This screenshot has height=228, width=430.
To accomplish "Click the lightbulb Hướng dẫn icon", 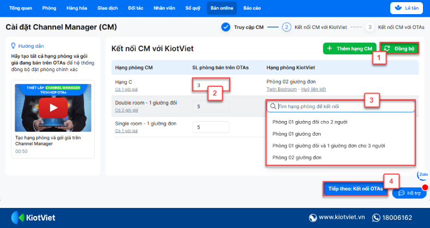I will pos(13,46).
